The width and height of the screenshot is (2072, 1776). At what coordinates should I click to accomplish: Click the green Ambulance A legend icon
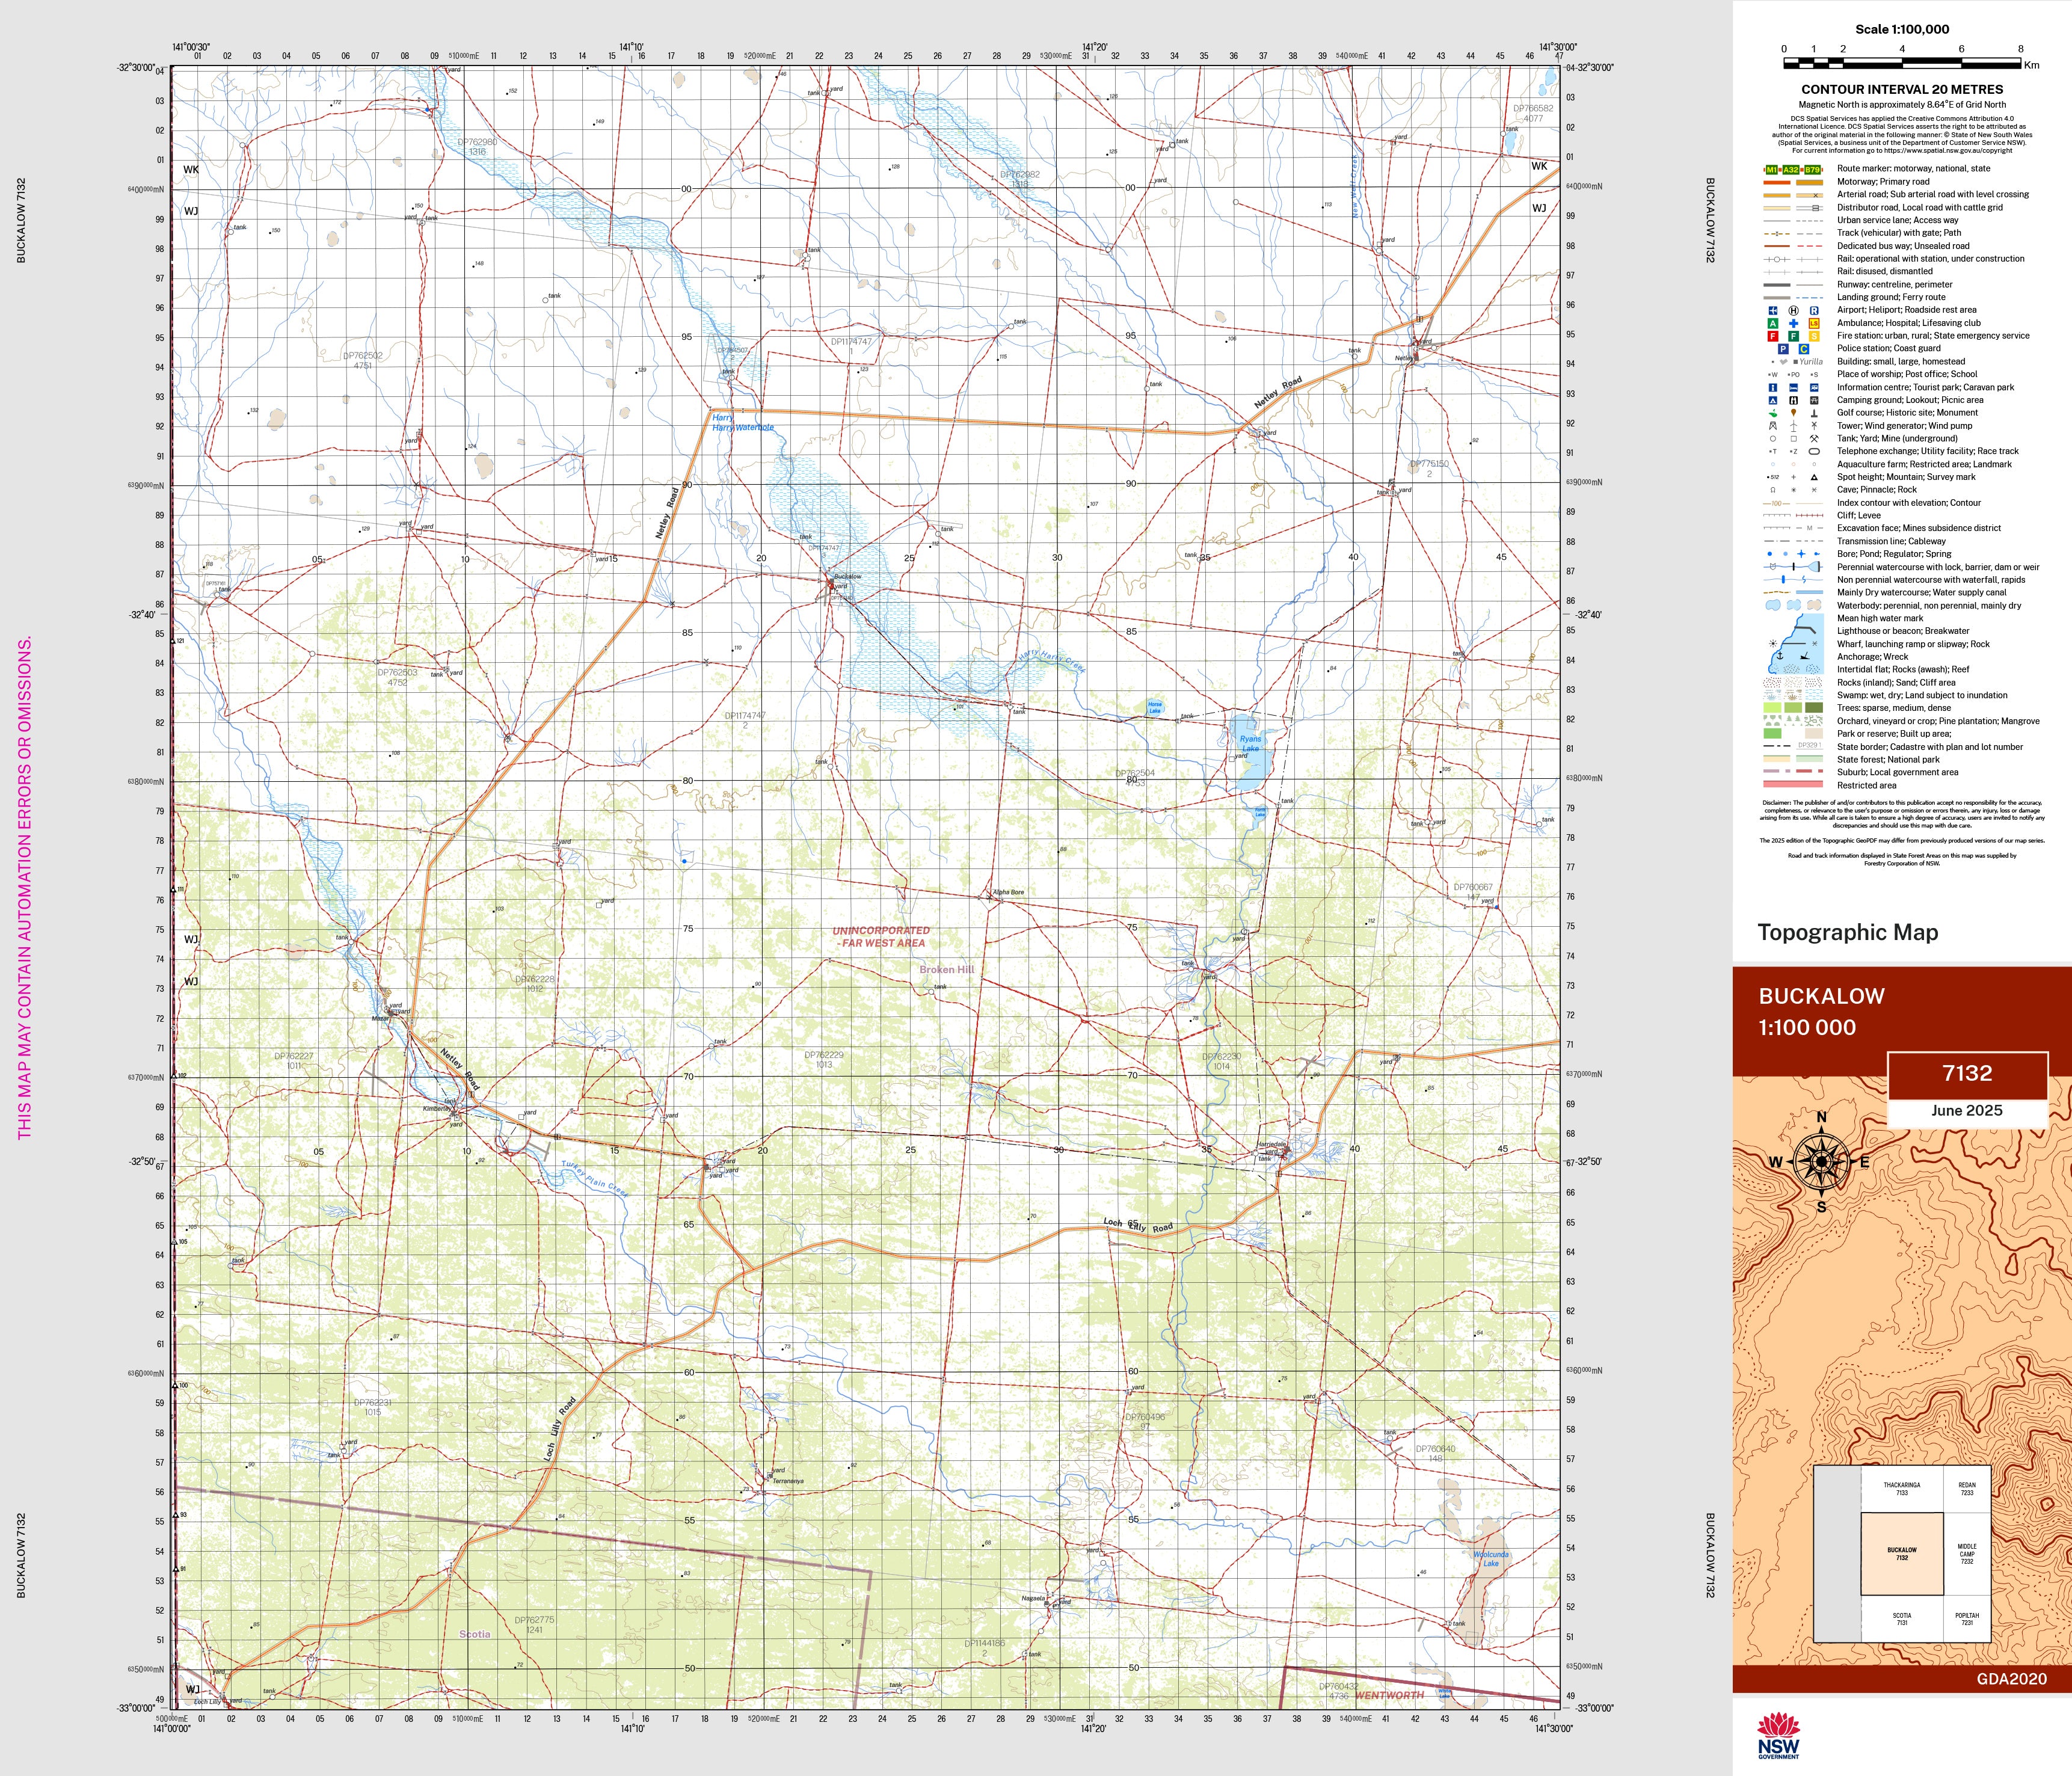tap(1772, 323)
